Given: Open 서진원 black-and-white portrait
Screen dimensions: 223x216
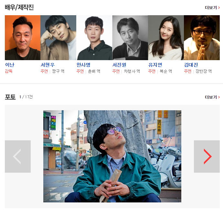Looking at the screenshot, I should pyautogui.click(x=130, y=38).
